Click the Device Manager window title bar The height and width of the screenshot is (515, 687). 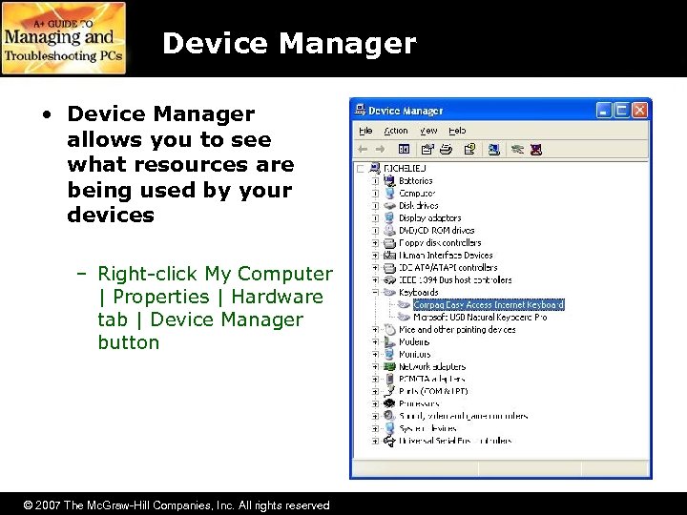click(x=501, y=110)
